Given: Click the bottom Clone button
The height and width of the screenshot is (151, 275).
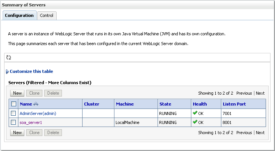Looking at the screenshot, I should click(35, 133).
